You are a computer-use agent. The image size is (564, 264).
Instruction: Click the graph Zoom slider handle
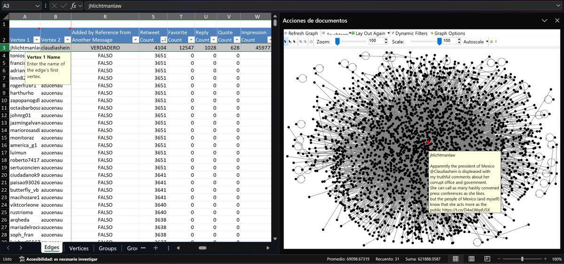coord(337,41)
